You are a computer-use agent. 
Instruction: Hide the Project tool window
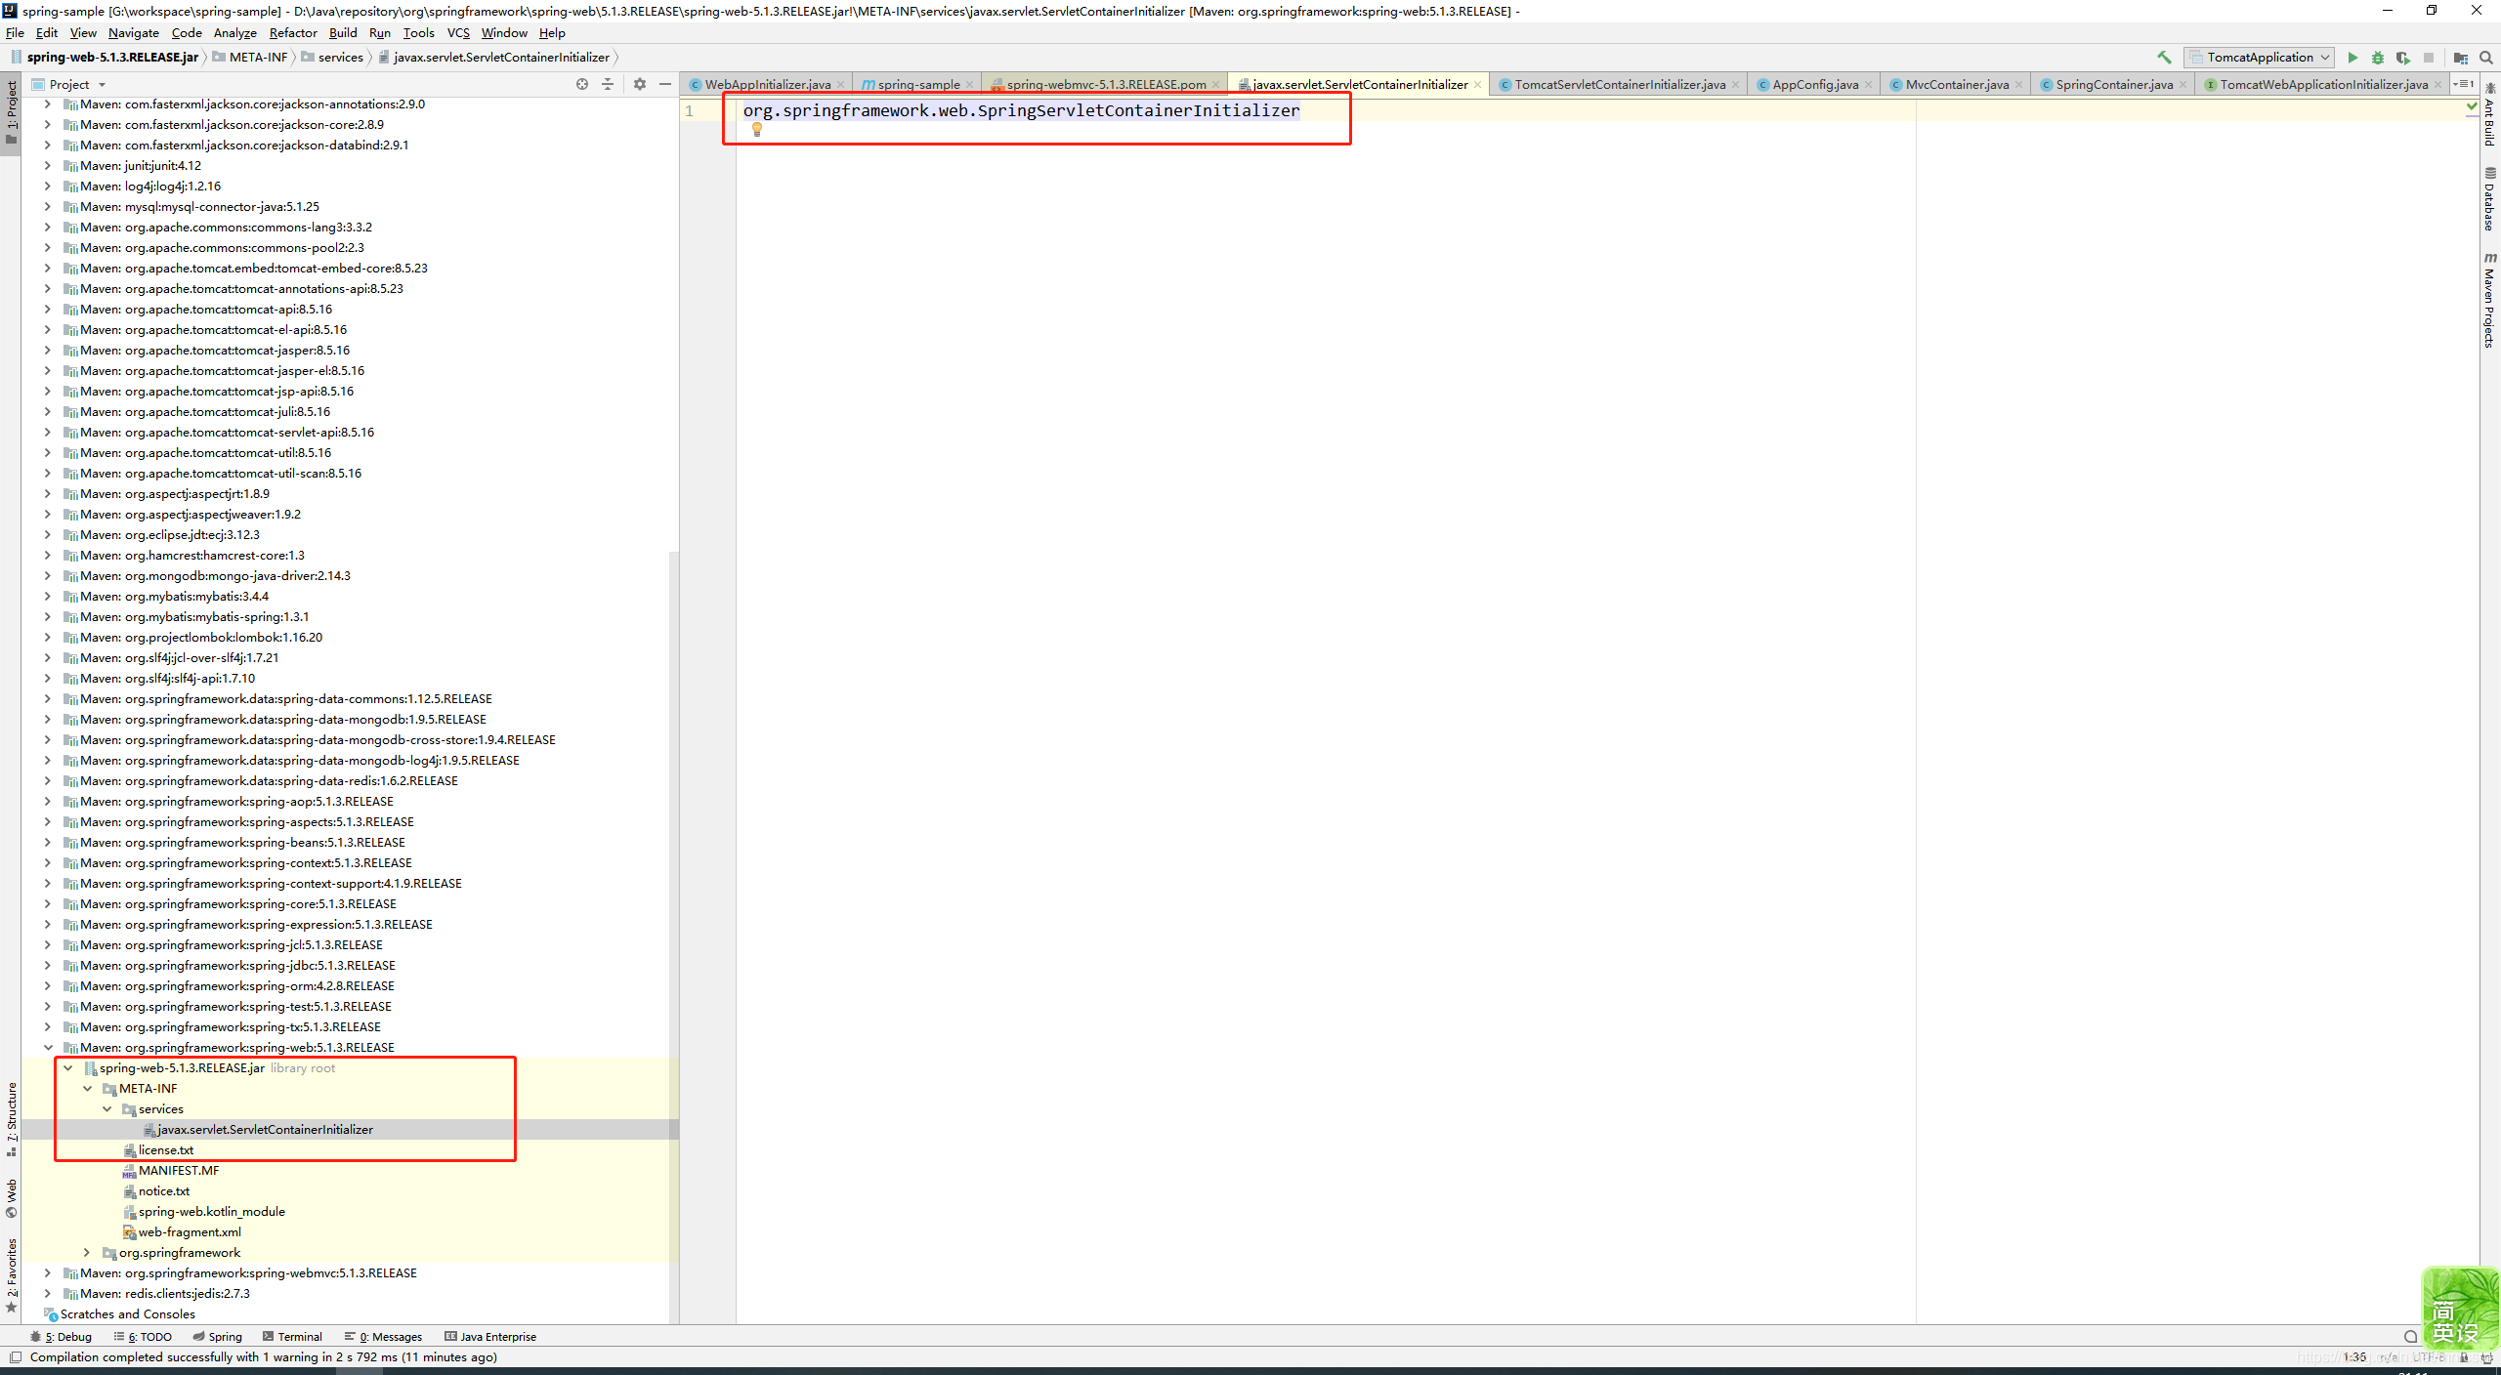[665, 84]
